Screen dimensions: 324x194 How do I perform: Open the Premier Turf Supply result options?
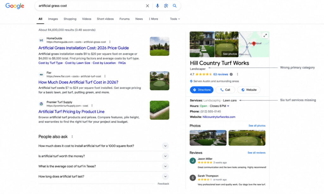[x=92, y=106]
